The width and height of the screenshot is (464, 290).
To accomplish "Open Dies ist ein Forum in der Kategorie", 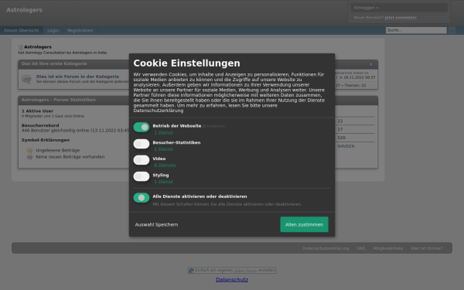I will [77, 77].
